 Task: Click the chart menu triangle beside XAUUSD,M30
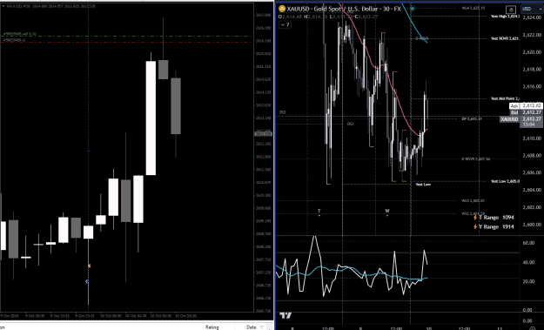(x=3, y=6)
